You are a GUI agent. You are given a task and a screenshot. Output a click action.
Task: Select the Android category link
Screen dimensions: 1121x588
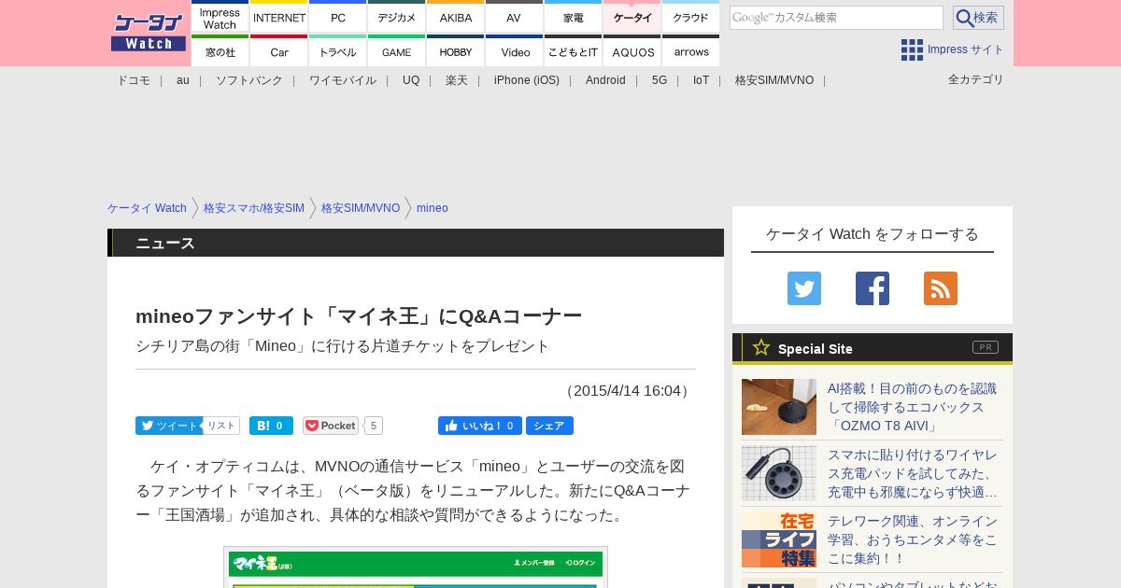[605, 80]
